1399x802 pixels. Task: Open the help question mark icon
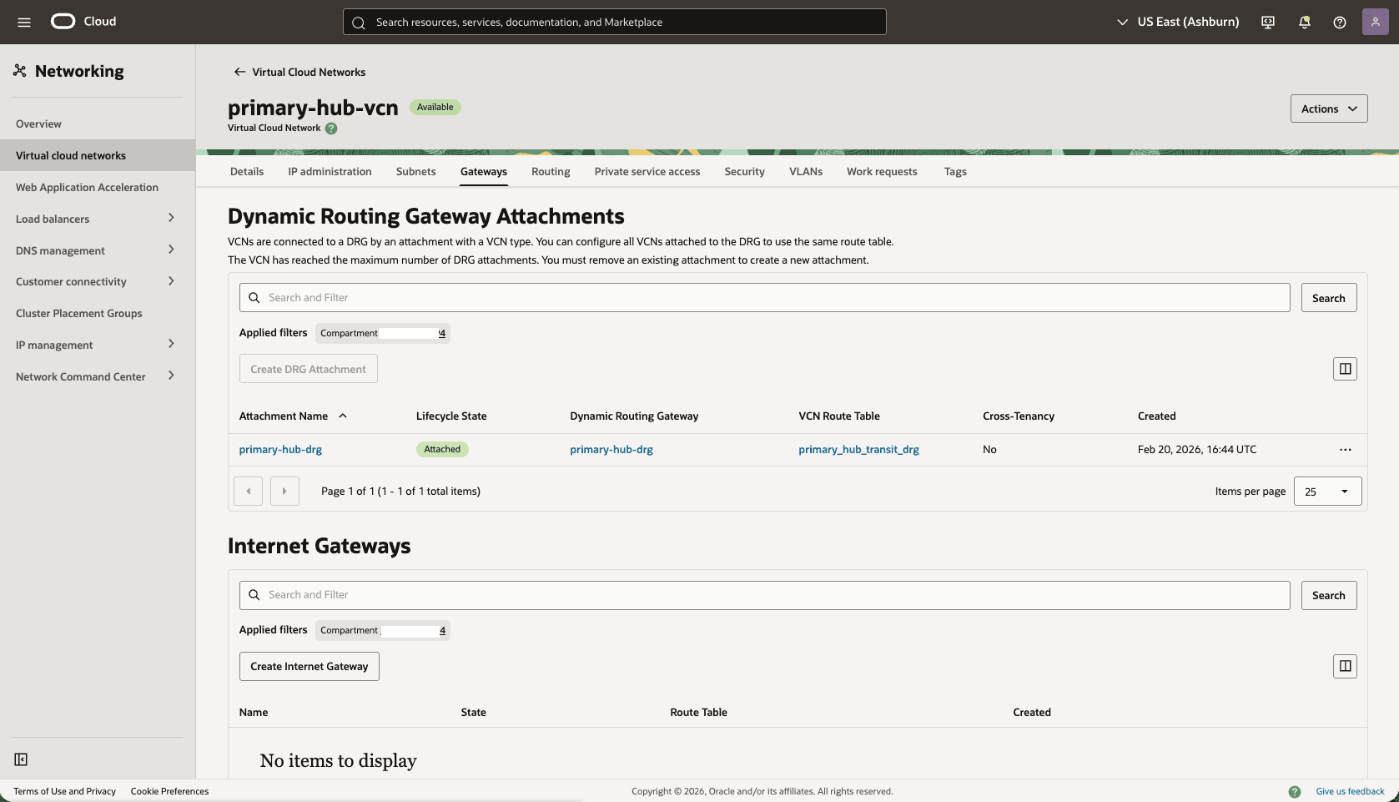click(x=1341, y=22)
